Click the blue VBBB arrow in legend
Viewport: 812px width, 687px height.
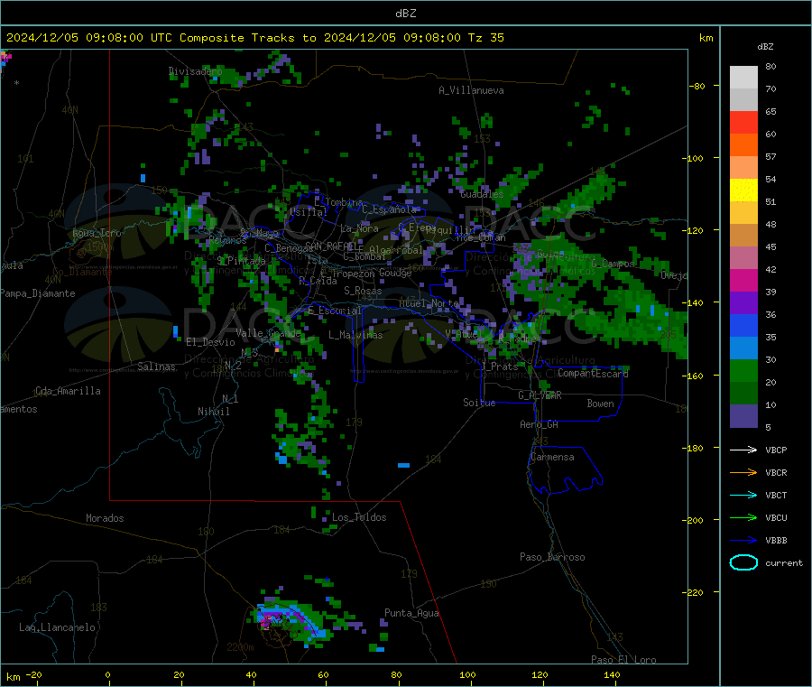point(743,540)
